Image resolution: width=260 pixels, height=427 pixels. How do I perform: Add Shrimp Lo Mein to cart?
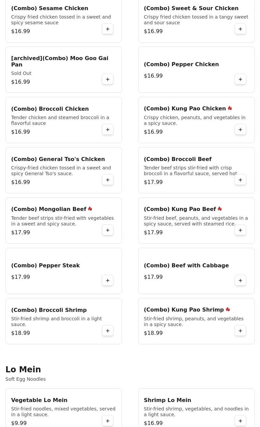point(240,421)
